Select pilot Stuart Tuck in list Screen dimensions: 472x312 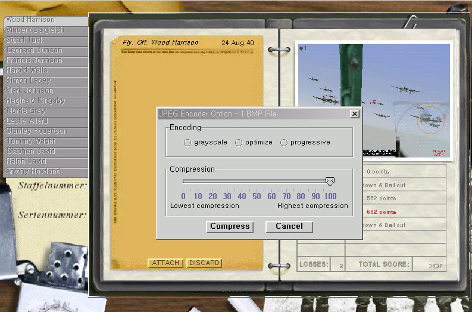[x=46, y=40]
